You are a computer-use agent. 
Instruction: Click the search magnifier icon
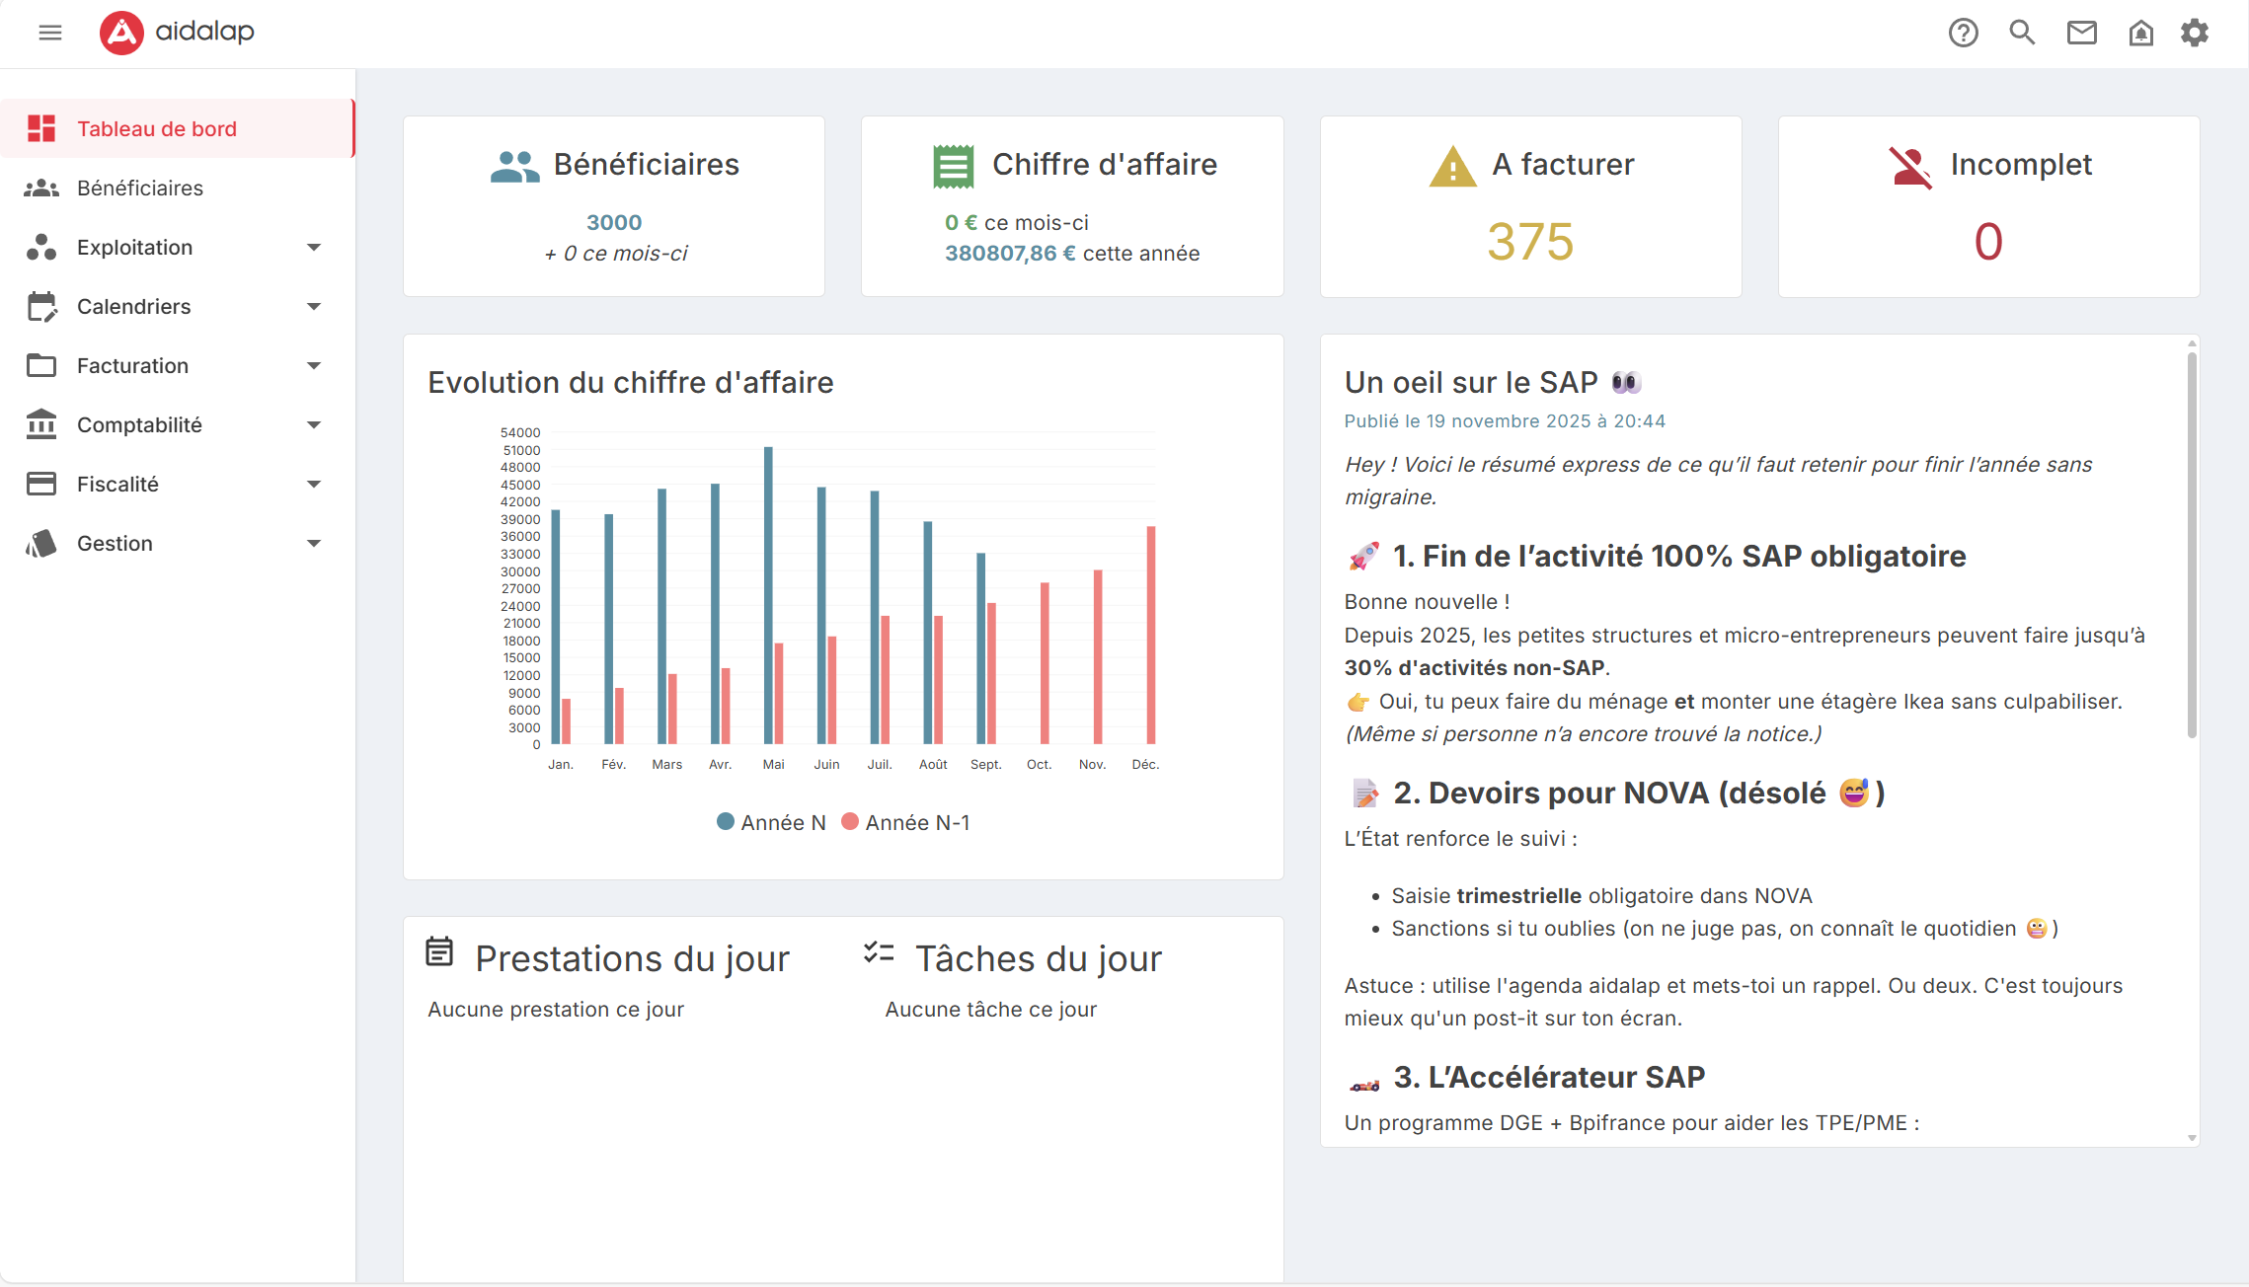pos(2022,33)
